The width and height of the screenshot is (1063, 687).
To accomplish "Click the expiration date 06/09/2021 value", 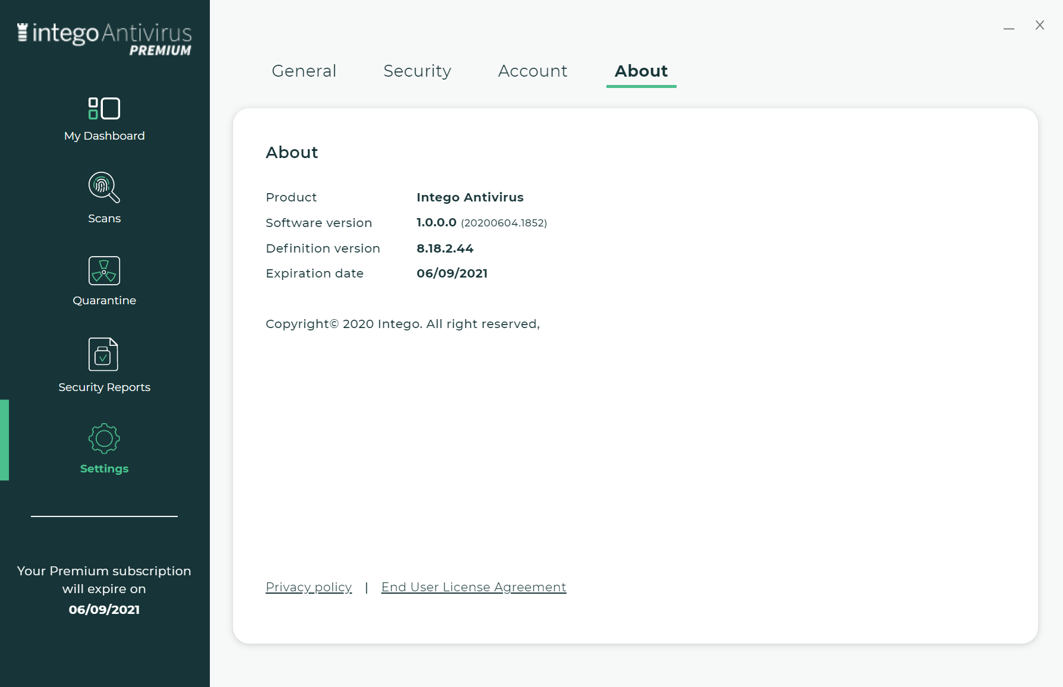I will pos(452,273).
